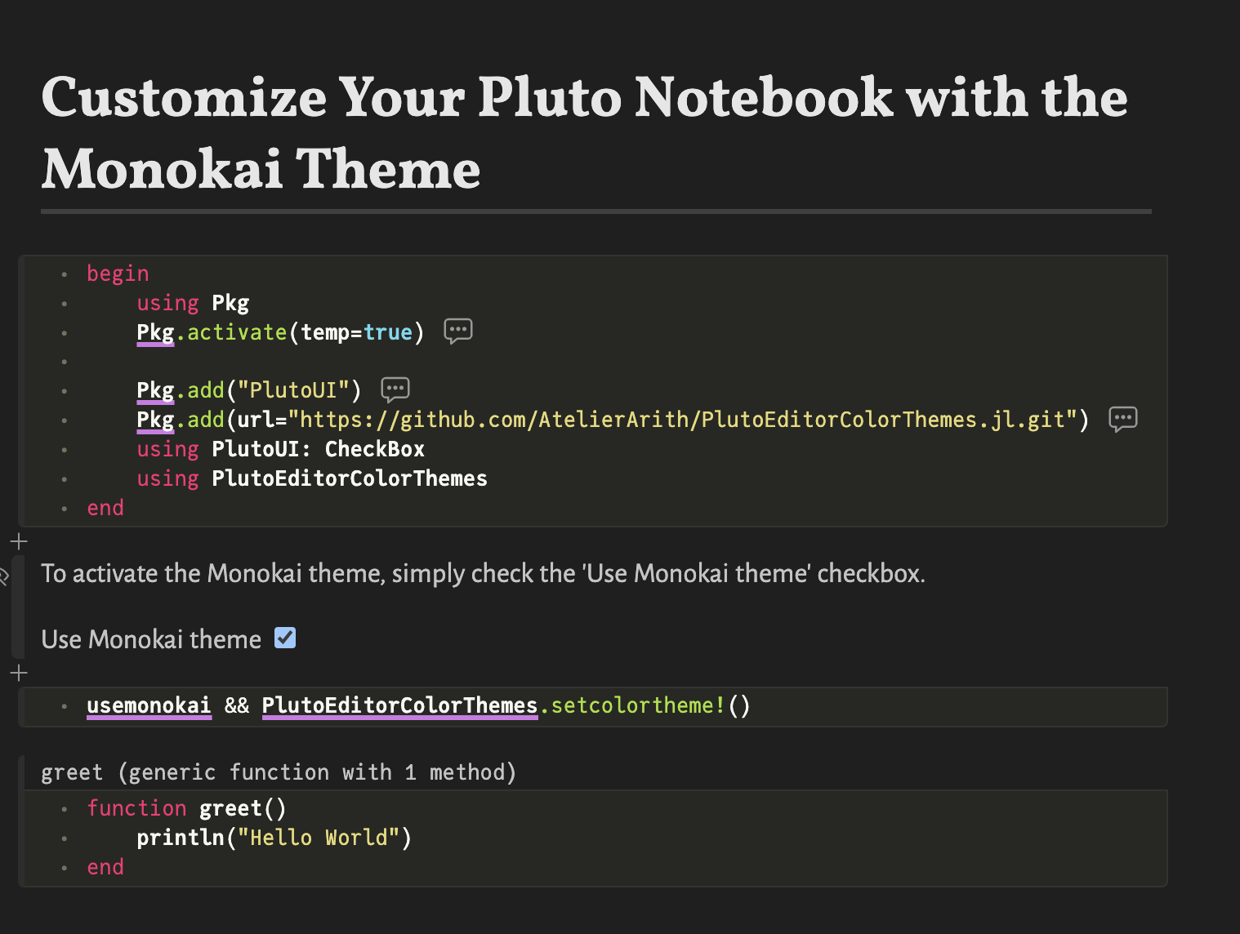Uncheck the Use Monokai theme checkbox
1240x934 pixels.
tap(285, 638)
